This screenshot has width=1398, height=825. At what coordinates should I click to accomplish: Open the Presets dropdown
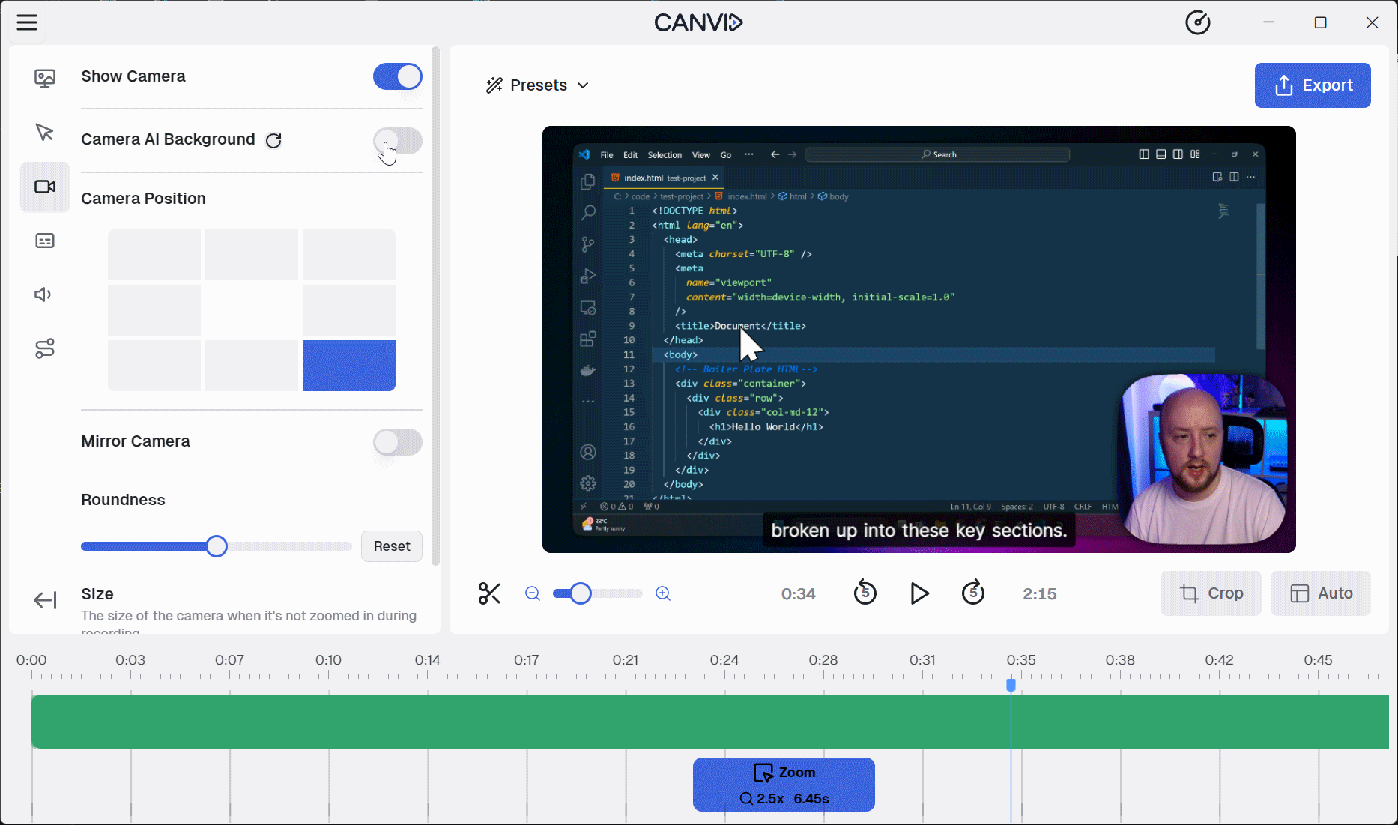tap(537, 85)
